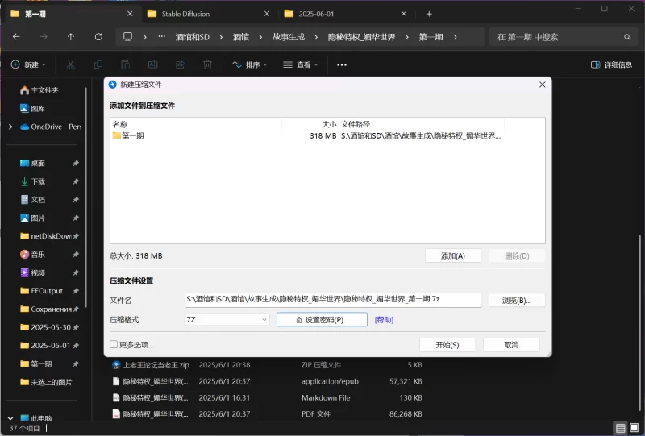Open the 查看 view dropdown

[x=302, y=64]
